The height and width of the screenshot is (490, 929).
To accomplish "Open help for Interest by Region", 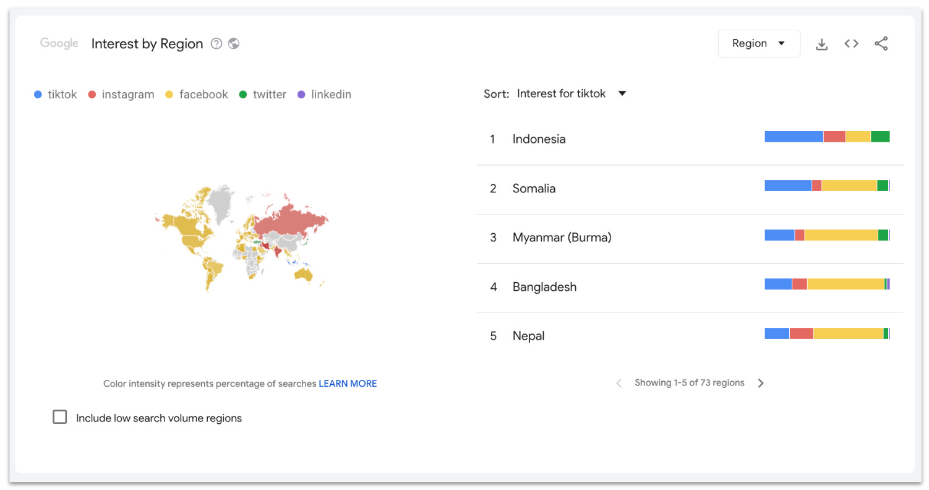I will [x=216, y=44].
